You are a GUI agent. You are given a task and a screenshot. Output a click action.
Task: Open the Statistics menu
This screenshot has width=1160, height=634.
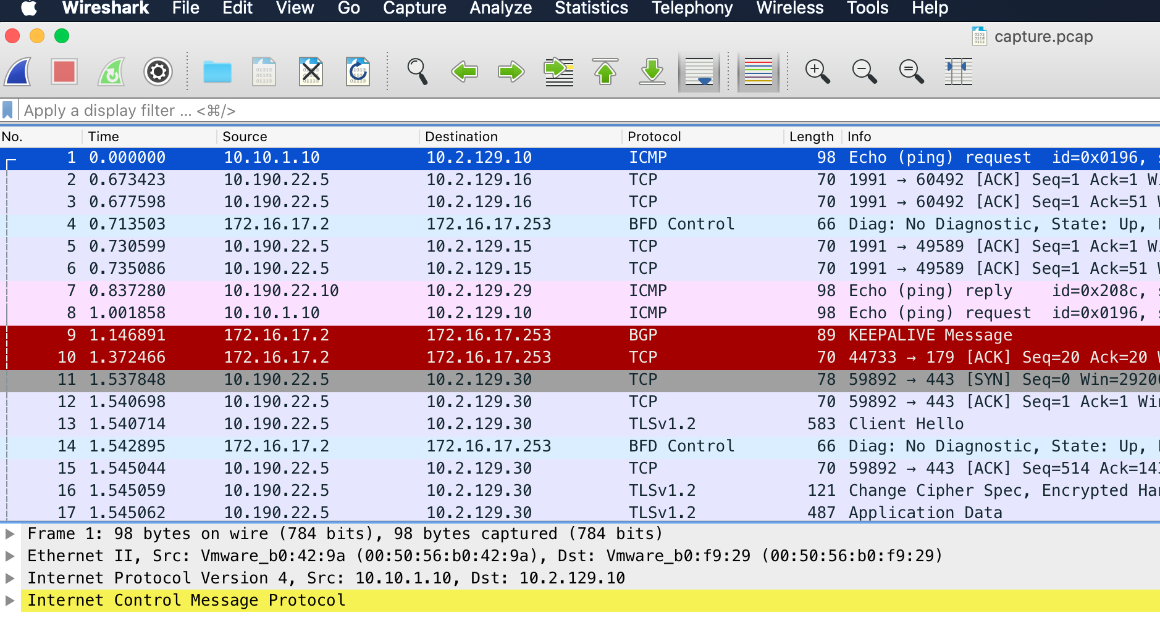tap(591, 9)
